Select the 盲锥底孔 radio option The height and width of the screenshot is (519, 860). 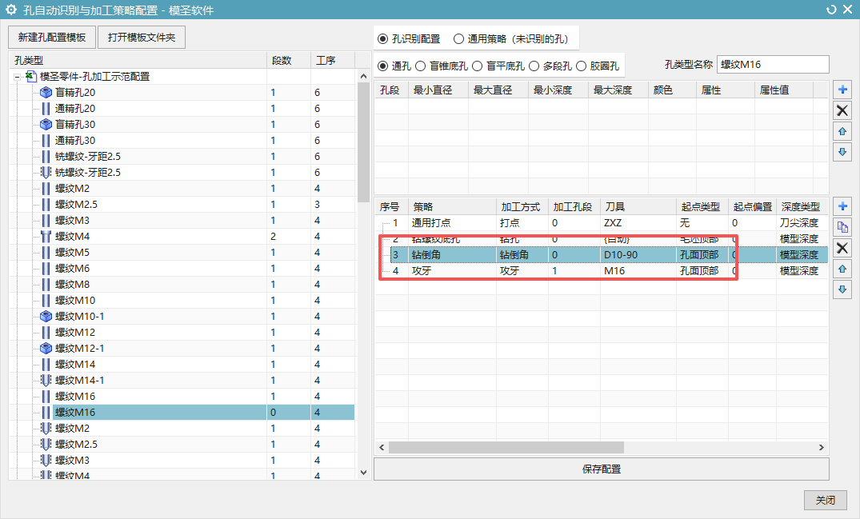pyautogui.click(x=420, y=66)
